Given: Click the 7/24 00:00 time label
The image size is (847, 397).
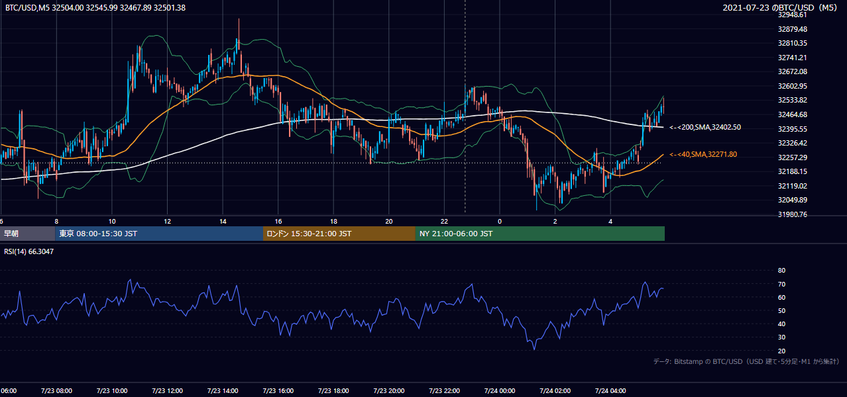Looking at the screenshot, I should pyautogui.click(x=500, y=391).
